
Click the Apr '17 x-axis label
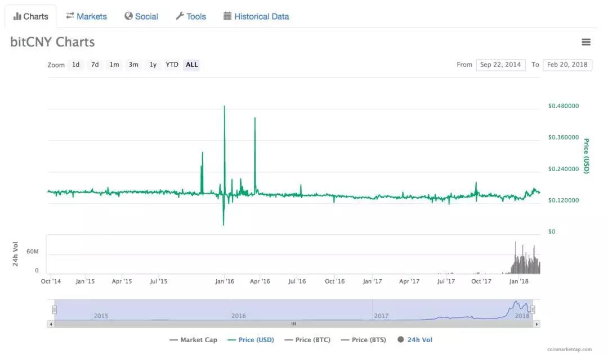(x=409, y=281)
